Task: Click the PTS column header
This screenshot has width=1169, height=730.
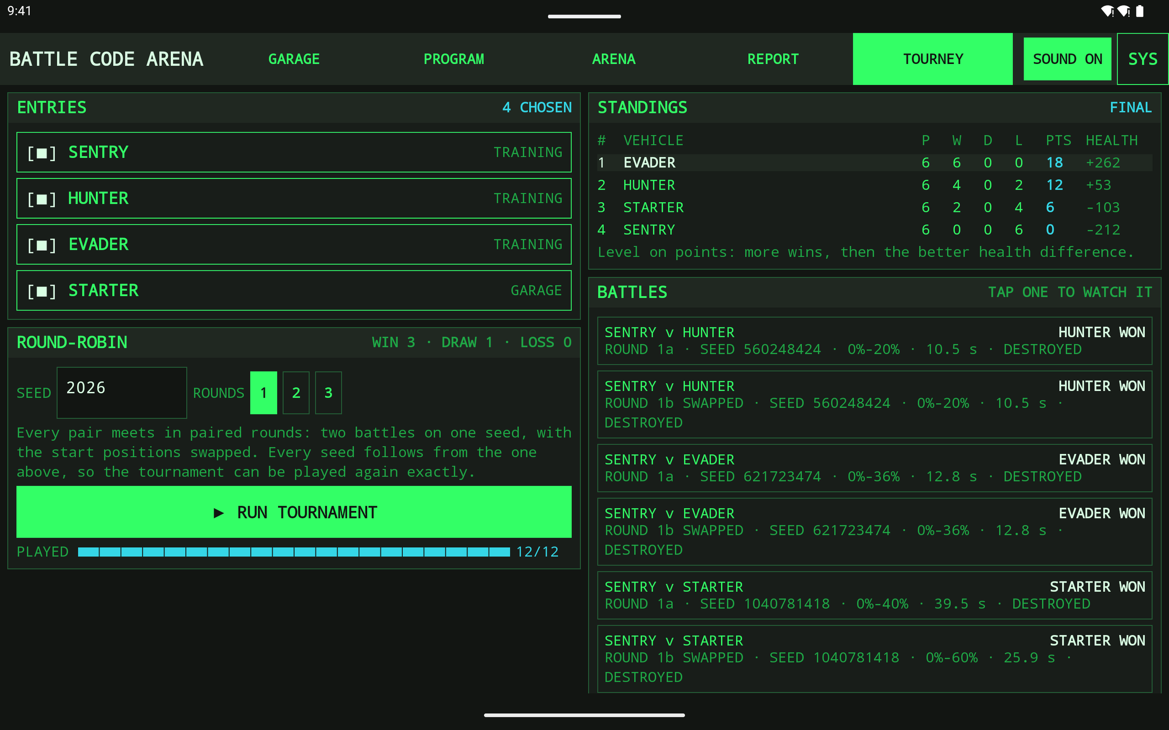Action: click(x=1058, y=141)
